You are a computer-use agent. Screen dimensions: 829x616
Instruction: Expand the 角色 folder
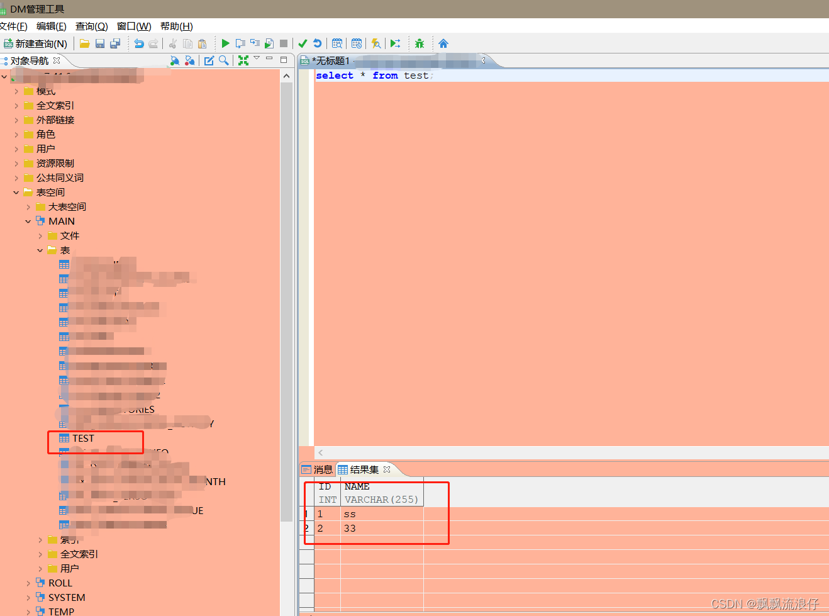point(16,135)
